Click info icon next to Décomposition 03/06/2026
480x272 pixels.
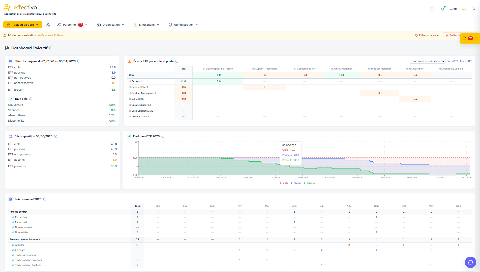55,136
